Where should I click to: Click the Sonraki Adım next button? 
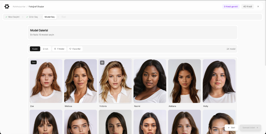click(250, 128)
